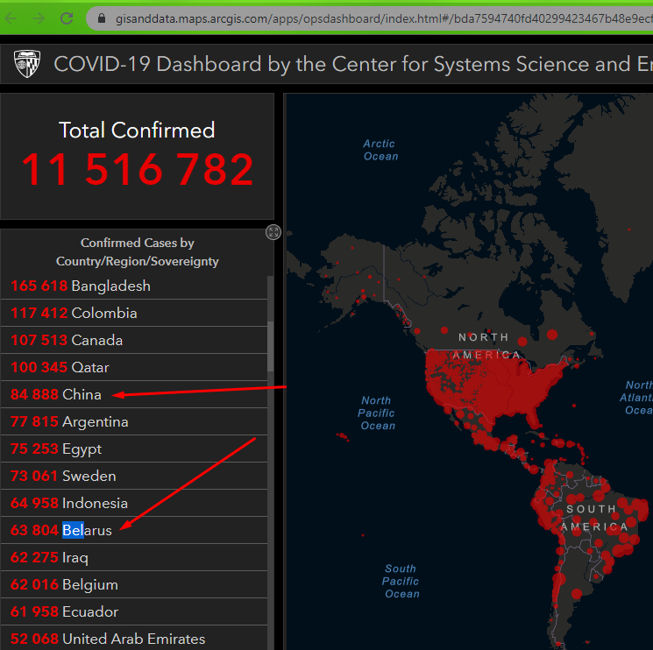Click the country list vertical scrollbar
Image resolution: width=653 pixels, height=650 pixels.
click(270, 350)
